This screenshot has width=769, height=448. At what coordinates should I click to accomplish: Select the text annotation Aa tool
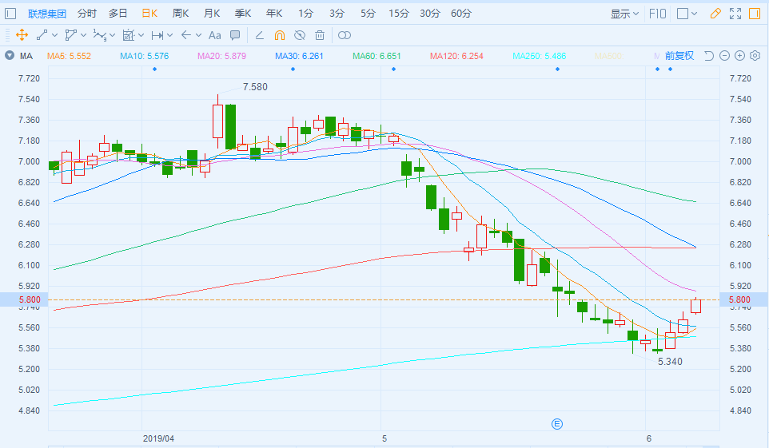214,35
